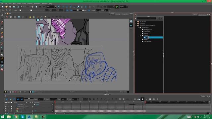Click the Light Table icon in Camera bottom bar
This screenshot has height=119, width=212.
(x=5, y=92)
